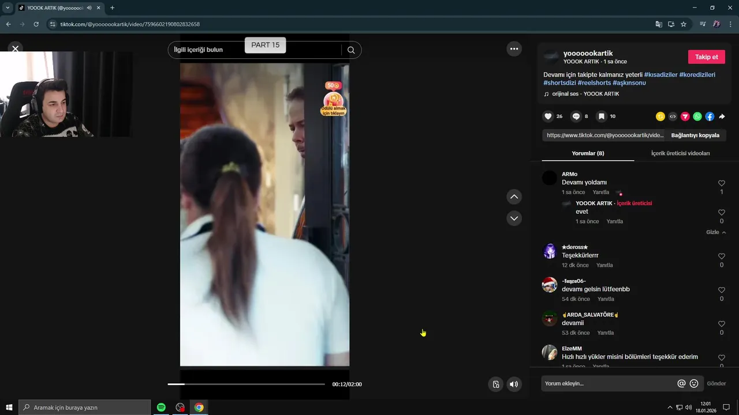The width and height of the screenshot is (739, 415).
Task: Open the Windows Start menu
Action: click(x=9, y=408)
